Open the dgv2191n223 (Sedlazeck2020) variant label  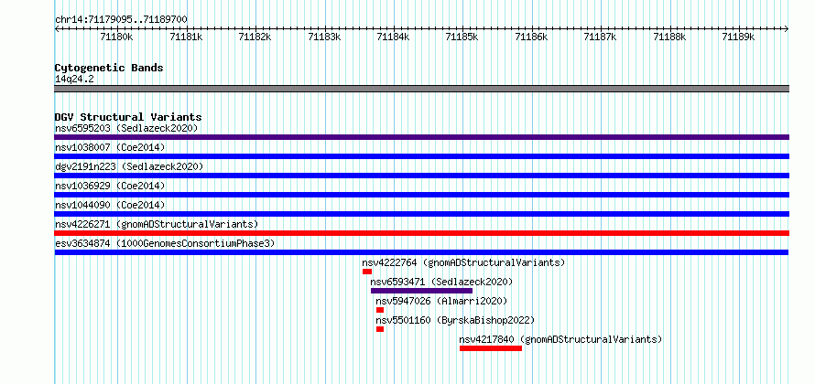[129, 166]
